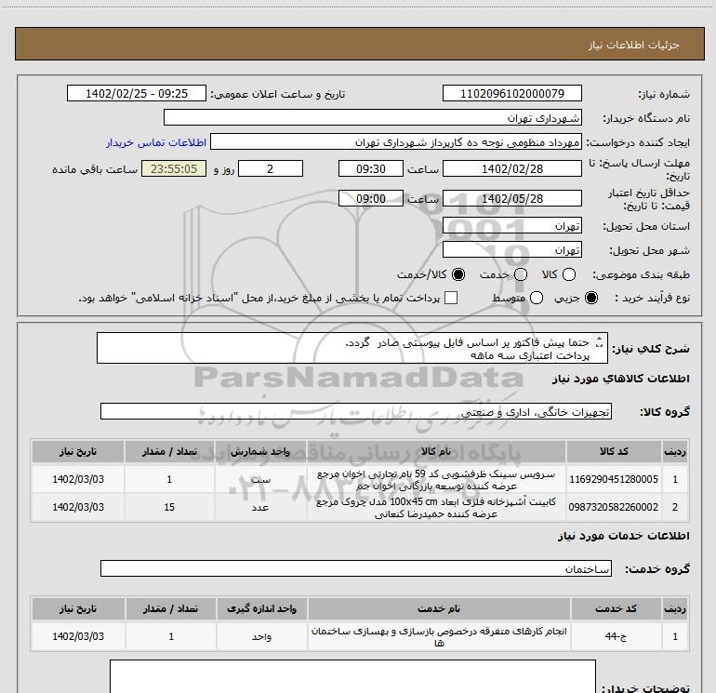Screen dimensions: 716x693
Task: Click the announcement date field 1402/02/25 - 09:25
Action: point(137,93)
